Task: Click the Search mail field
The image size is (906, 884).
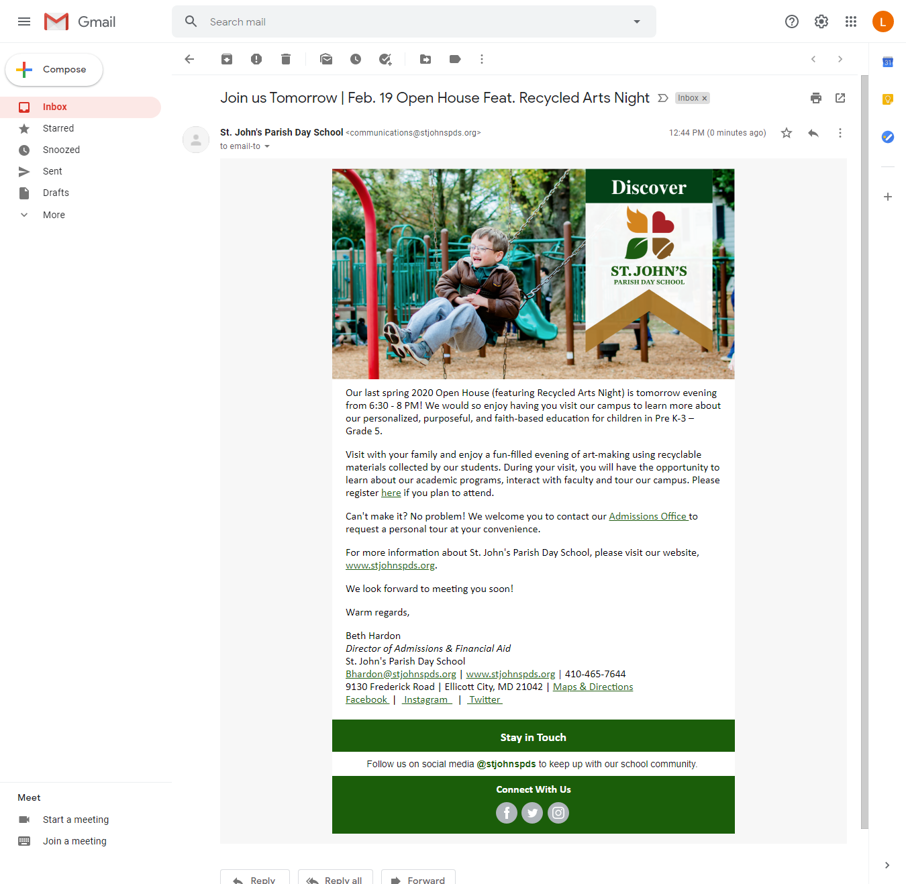Action: point(414,21)
